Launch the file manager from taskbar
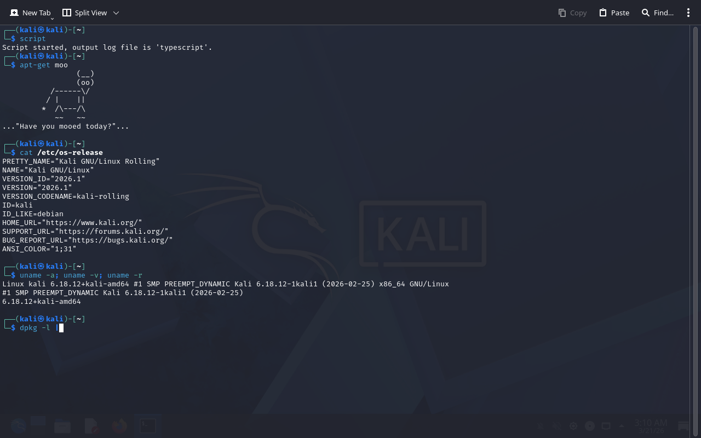 point(62,426)
